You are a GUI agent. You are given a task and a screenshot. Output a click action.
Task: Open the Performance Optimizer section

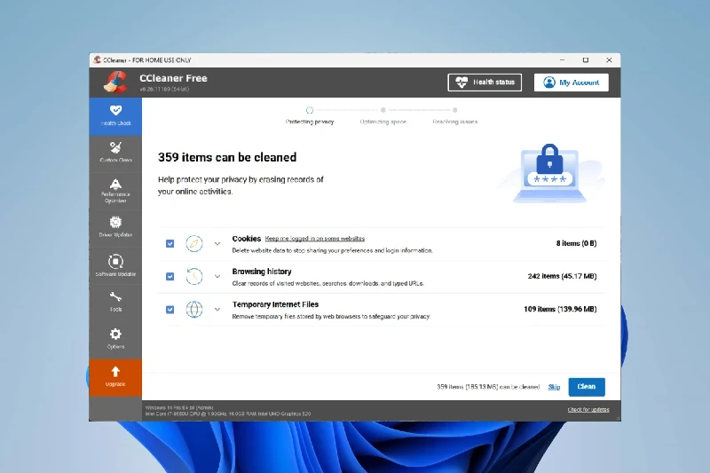point(115,191)
